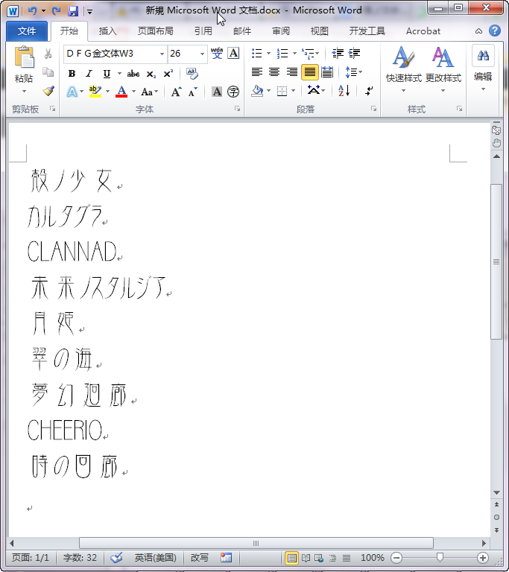Click the Phonetic Guide (wén) icon

[x=217, y=54]
